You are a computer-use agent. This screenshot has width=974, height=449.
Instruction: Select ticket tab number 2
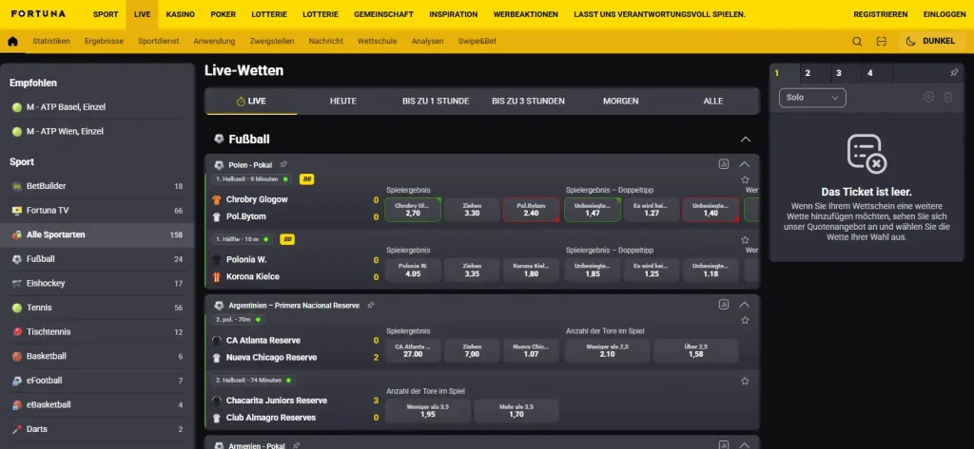(x=808, y=73)
